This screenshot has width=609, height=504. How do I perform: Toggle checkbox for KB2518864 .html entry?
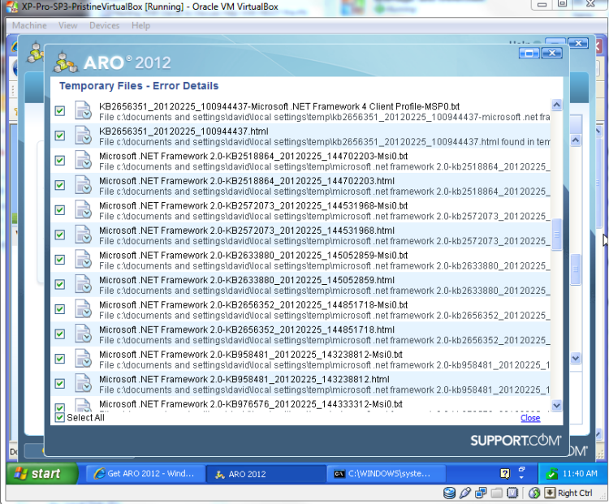pos(60,185)
